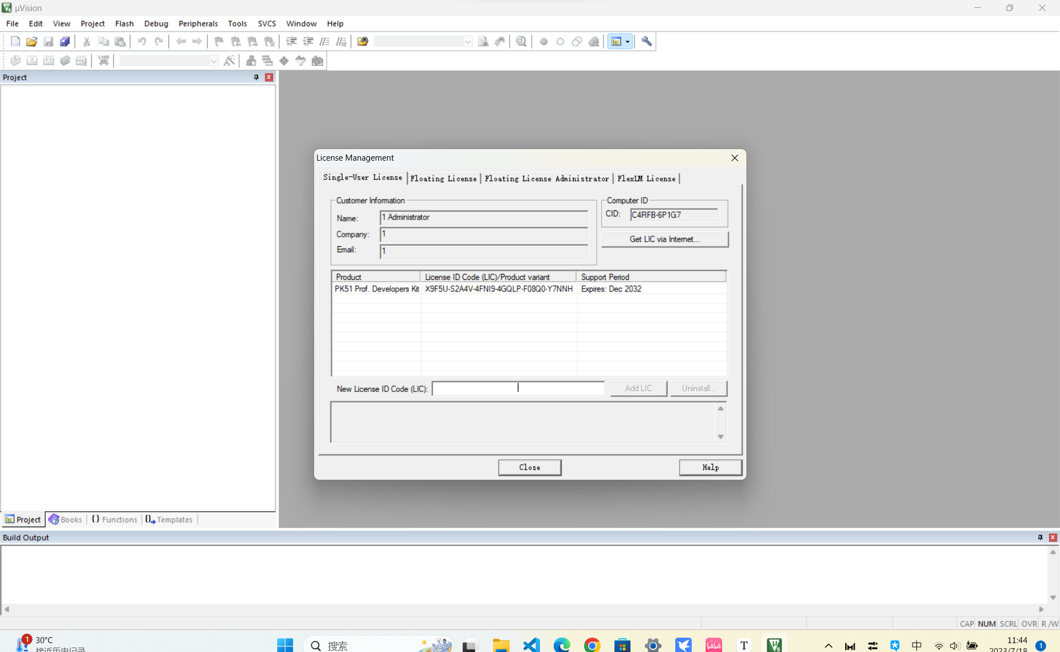The width and height of the screenshot is (1060, 652).
Task: Click the Start/Stop Debug Session icon
Action: [521, 41]
